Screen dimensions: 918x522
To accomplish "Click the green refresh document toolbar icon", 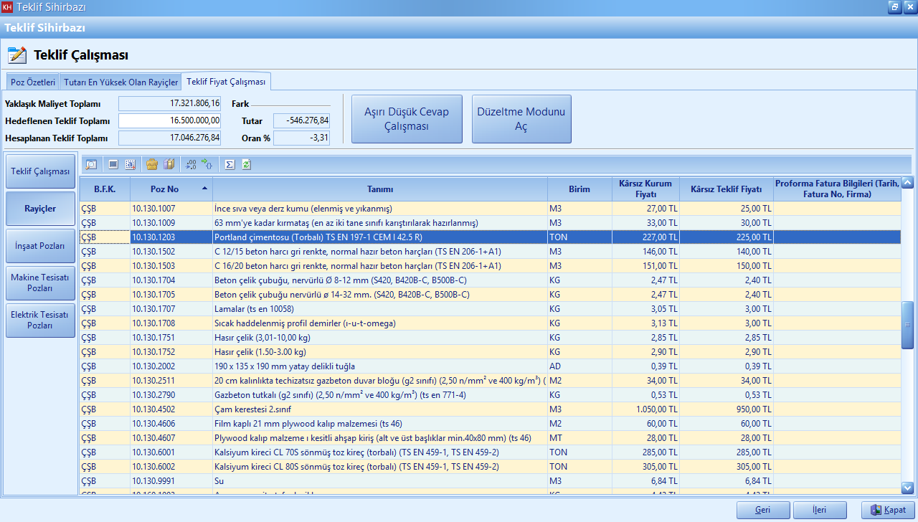I will (247, 164).
